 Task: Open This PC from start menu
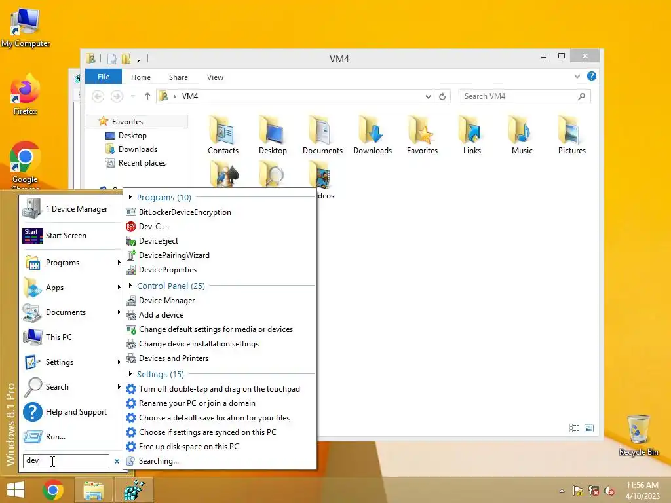click(x=71, y=337)
